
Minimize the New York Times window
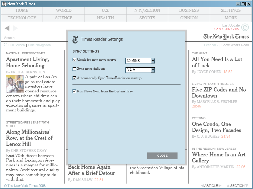pos(238,4)
